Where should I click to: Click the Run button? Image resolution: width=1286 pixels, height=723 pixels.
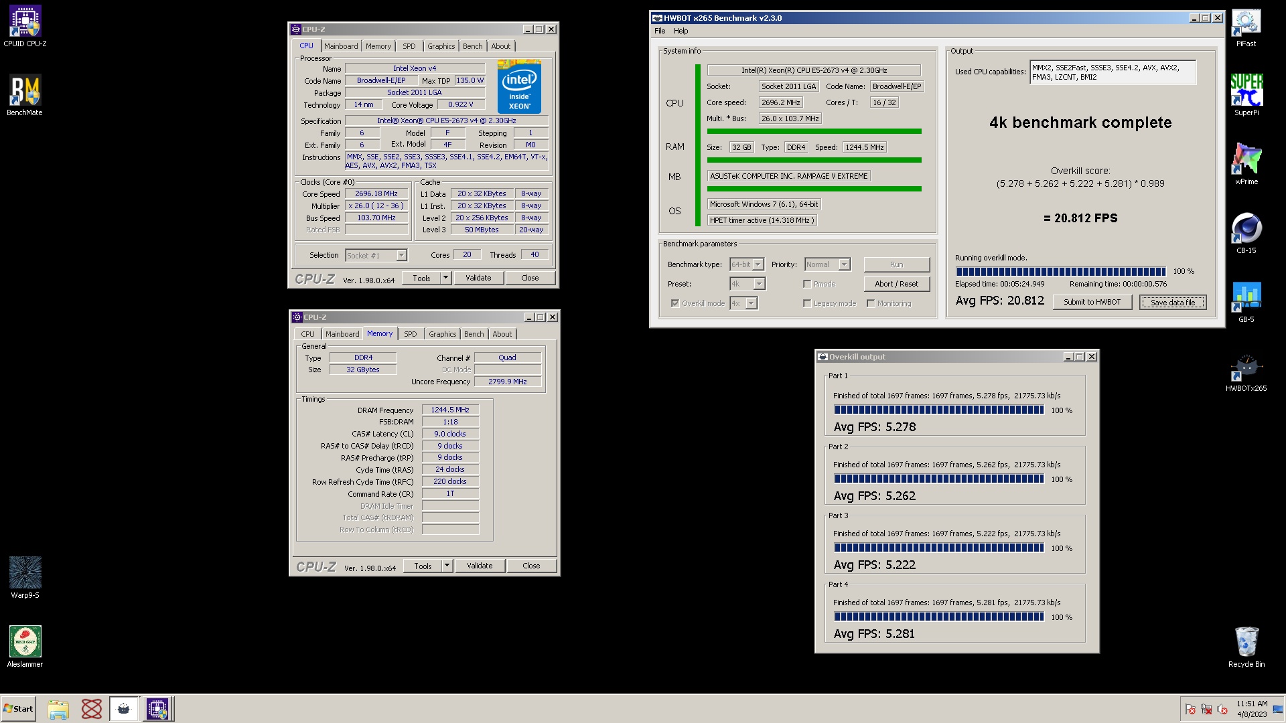[896, 264]
